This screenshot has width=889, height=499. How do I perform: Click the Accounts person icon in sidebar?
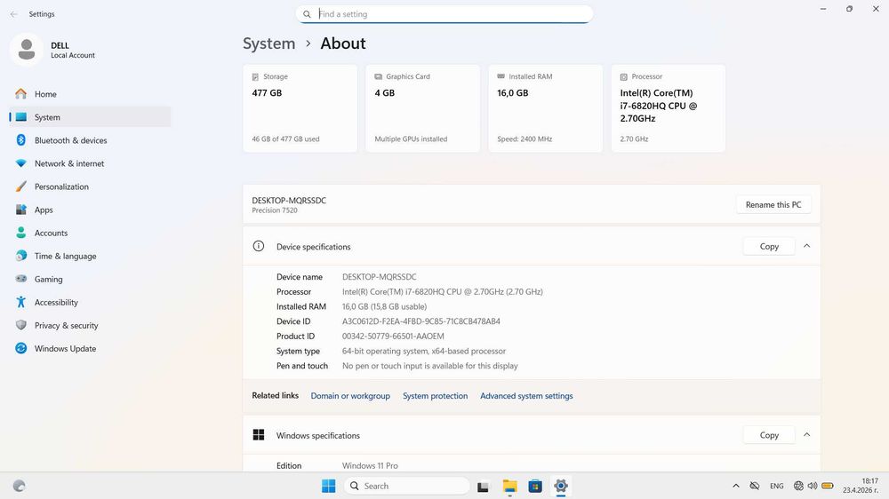pos(21,233)
